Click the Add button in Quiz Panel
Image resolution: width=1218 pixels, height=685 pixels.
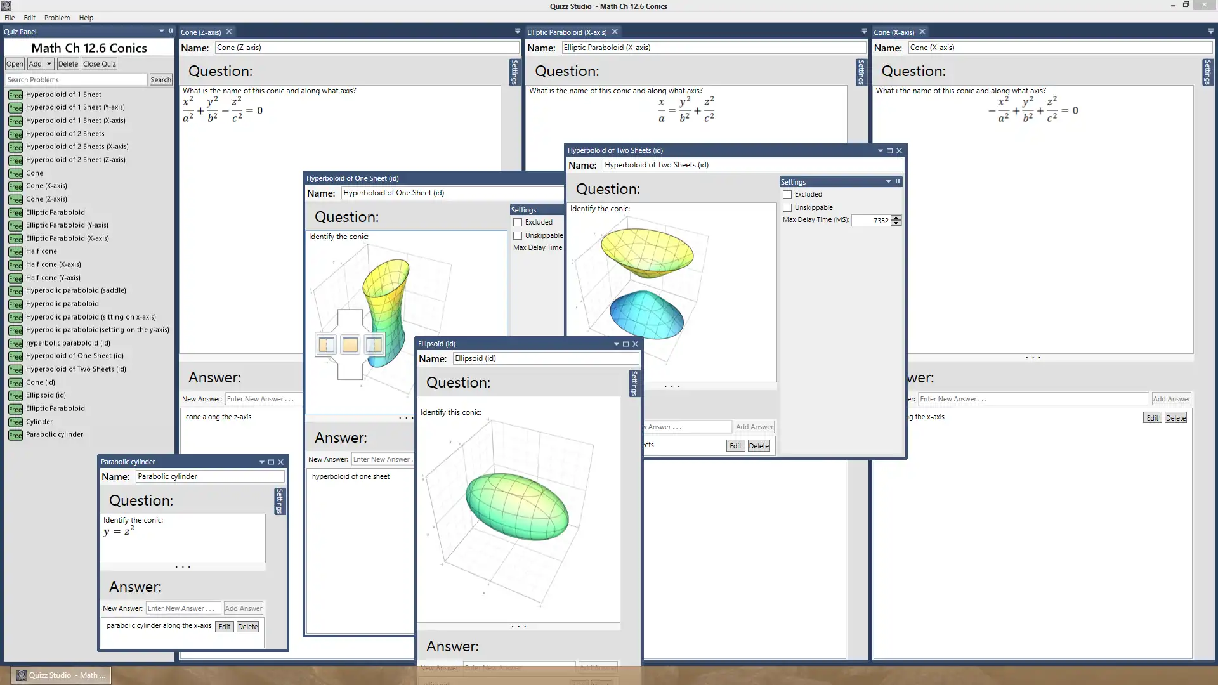coord(34,63)
